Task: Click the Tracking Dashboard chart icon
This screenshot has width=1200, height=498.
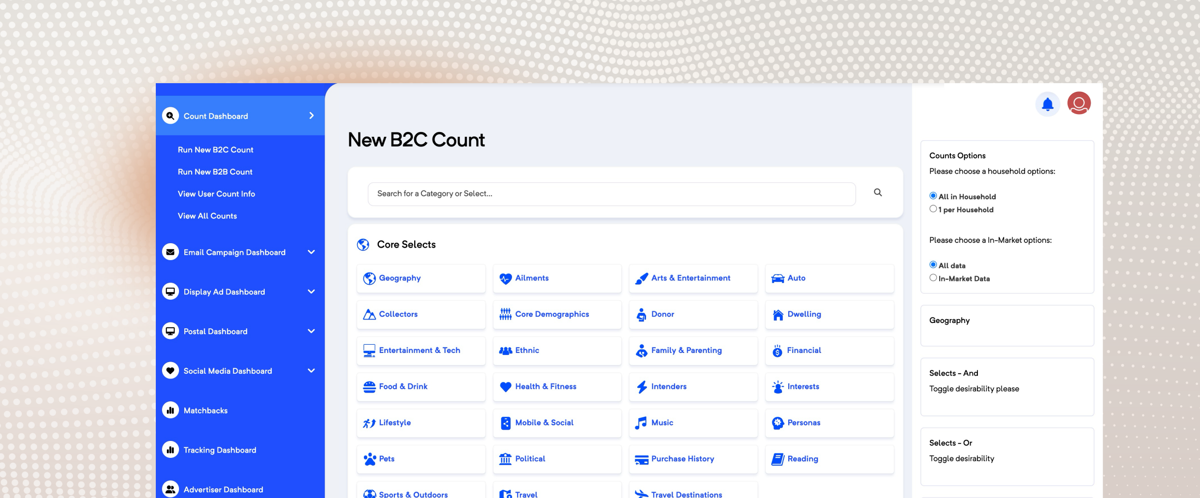Action: [x=170, y=450]
